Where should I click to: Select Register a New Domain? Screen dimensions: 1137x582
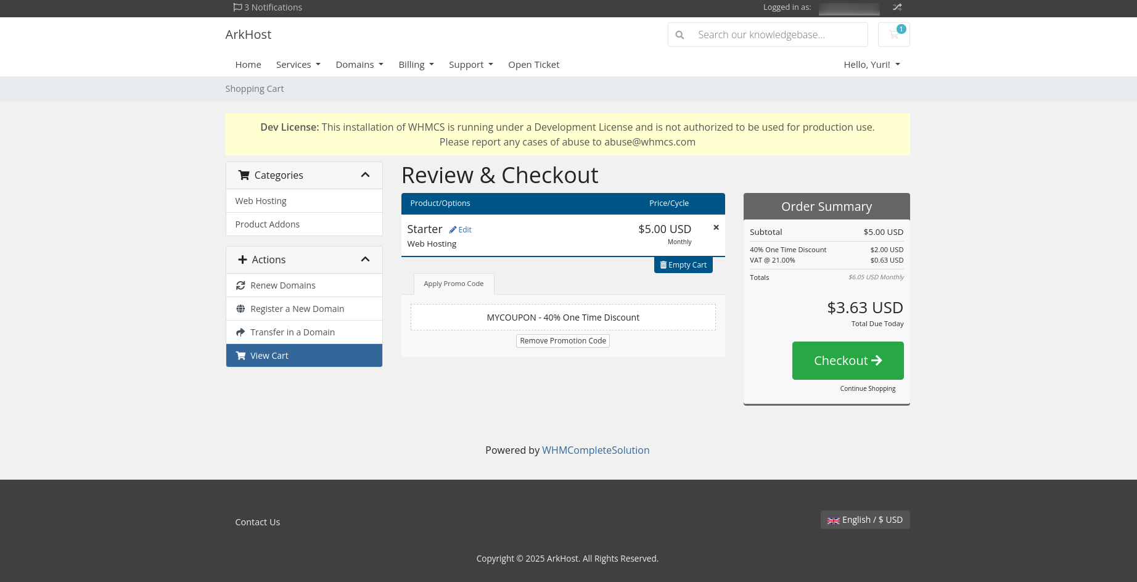tap(297, 309)
